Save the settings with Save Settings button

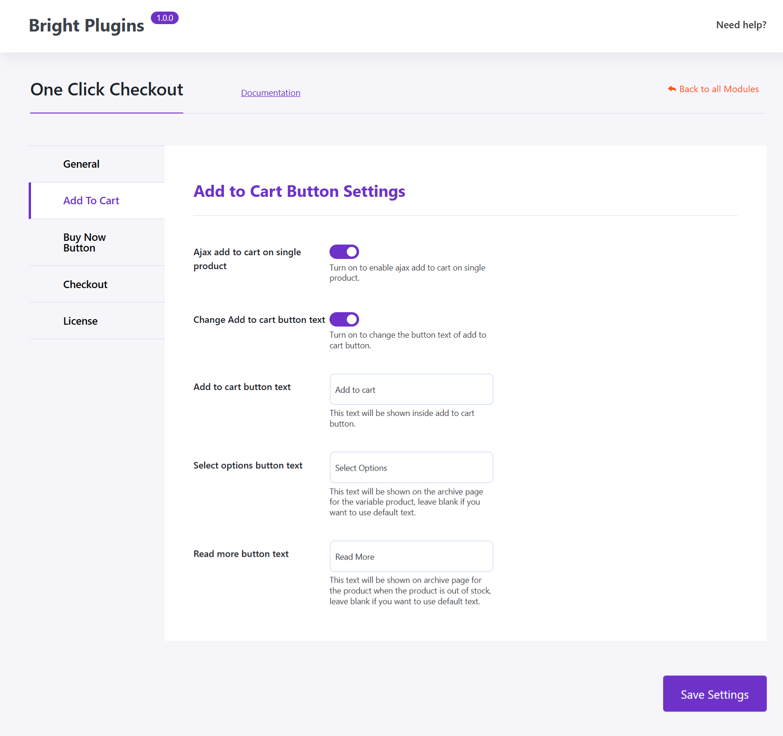tap(715, 693)
